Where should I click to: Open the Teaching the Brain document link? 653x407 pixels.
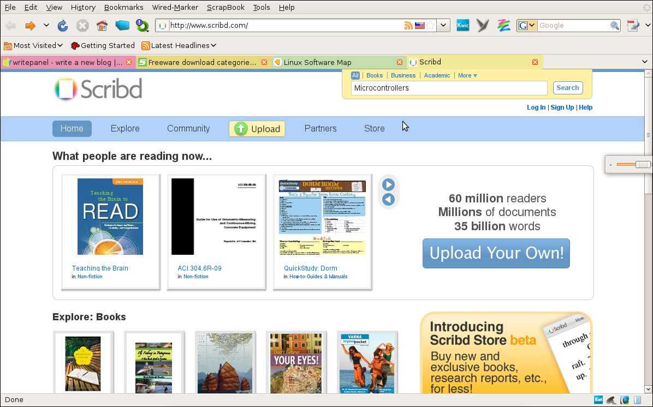tap(100, 268)
